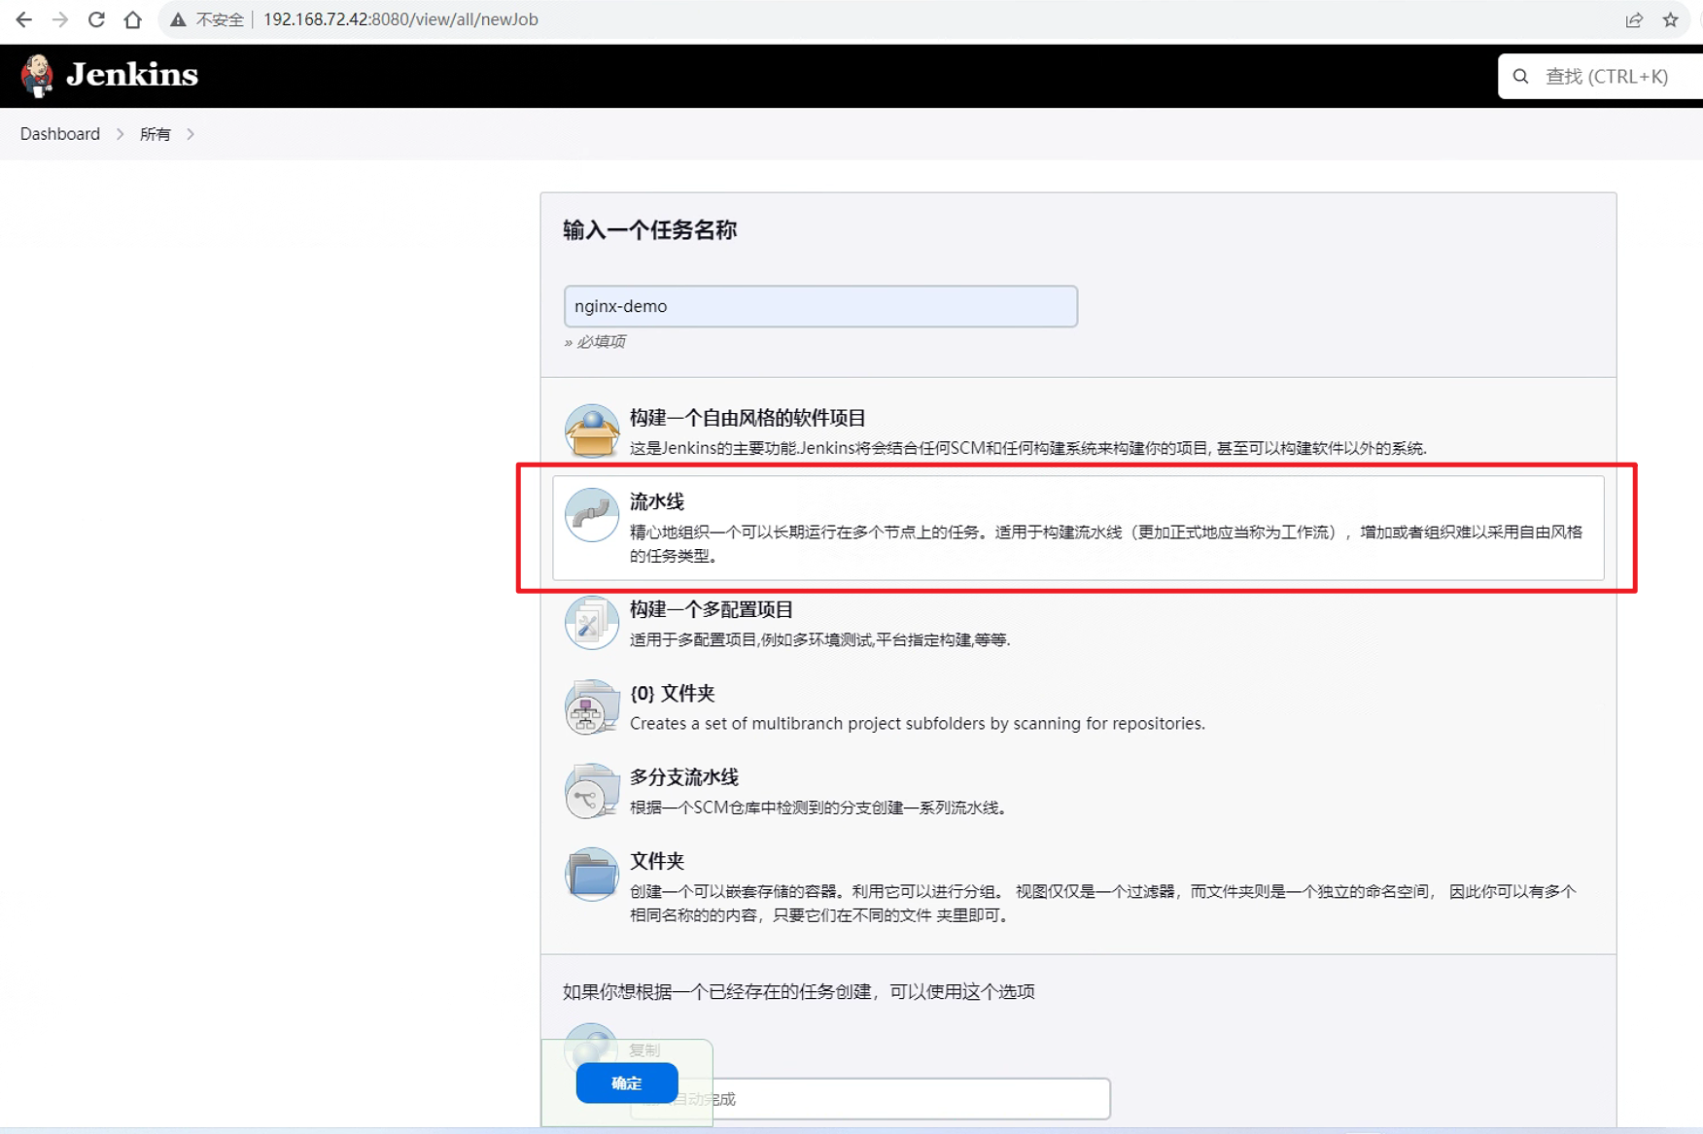This screenshot has height=1134, width=1703.
Task: Expand the chevron after 所有 breadcrumb
Action: coord(191,134)
